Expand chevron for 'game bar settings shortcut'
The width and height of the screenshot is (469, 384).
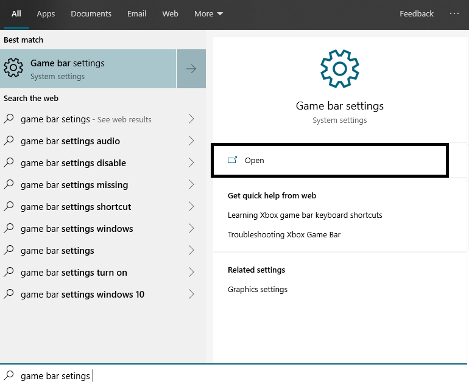191,206
